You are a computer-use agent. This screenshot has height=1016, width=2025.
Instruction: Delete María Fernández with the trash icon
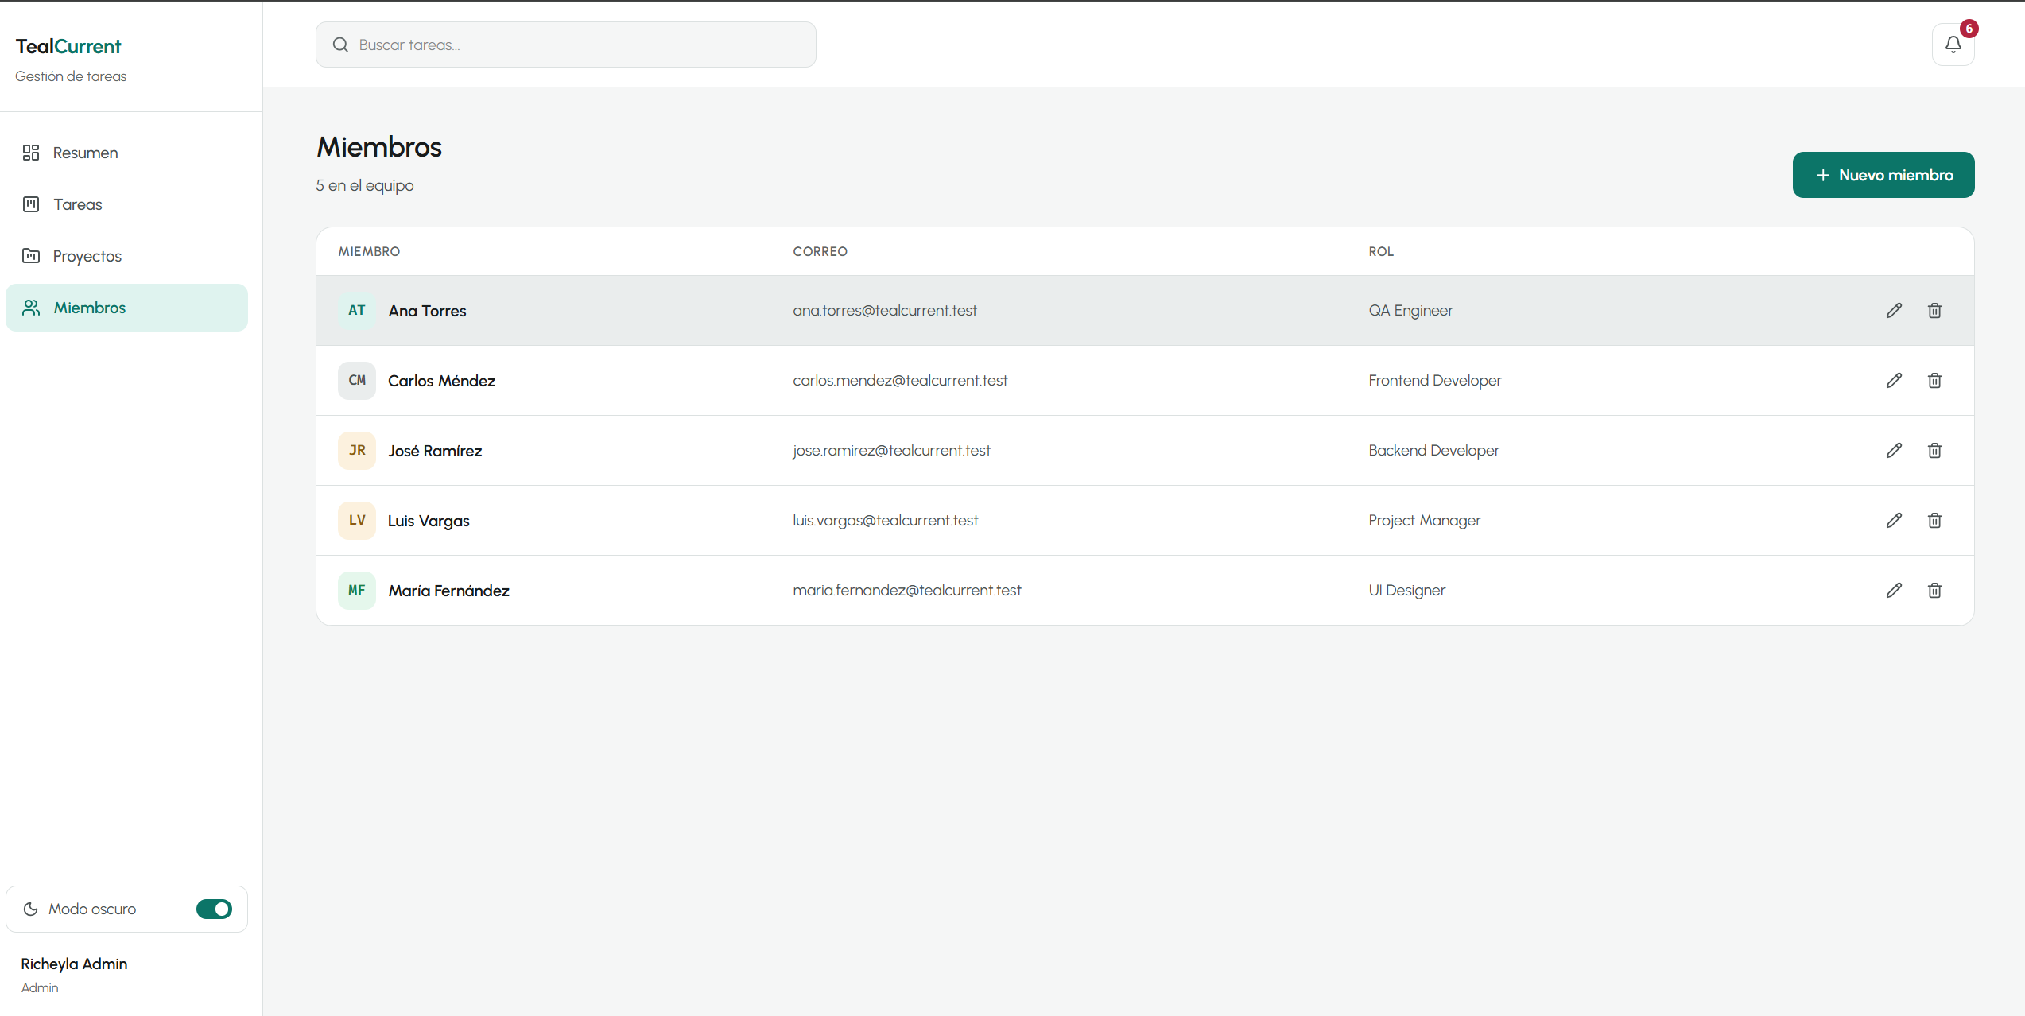[1934, 591]
